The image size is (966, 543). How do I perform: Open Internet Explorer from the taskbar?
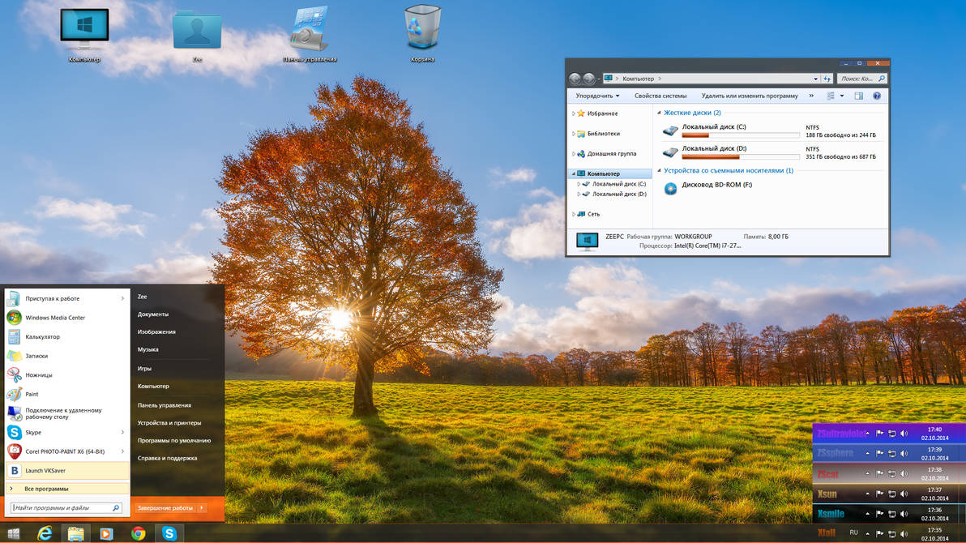pos(45,533)
